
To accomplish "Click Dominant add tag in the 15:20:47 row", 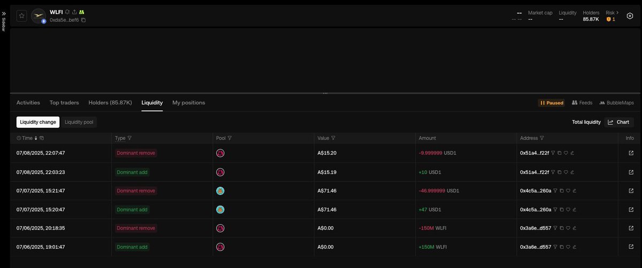I will point(132,210).
